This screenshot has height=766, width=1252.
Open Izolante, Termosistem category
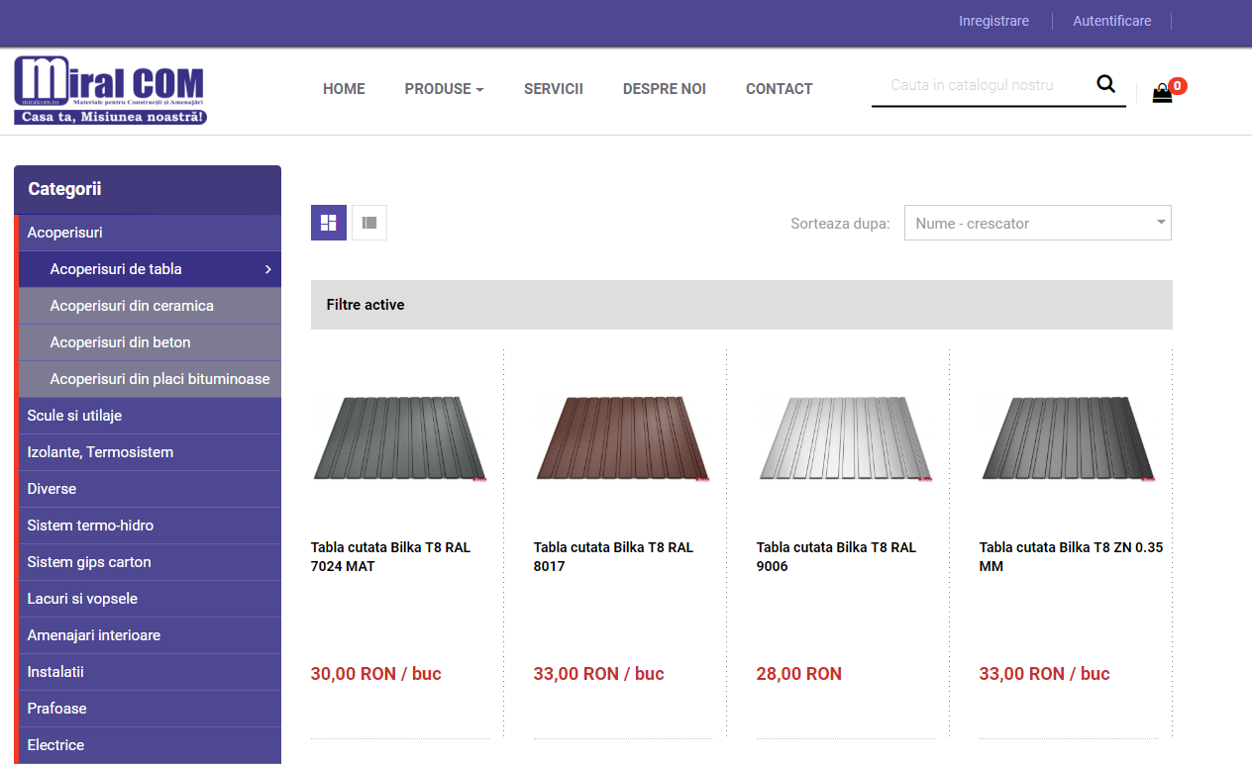tap(150, 452)
